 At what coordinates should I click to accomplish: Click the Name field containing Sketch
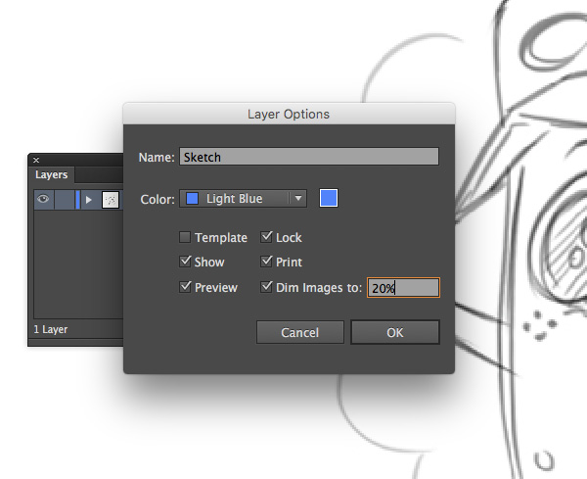pos(308,157)
